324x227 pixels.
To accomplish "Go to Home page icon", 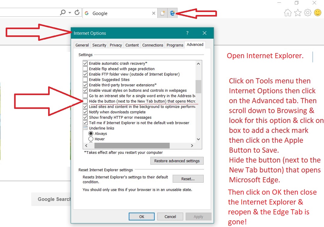I will (288, 13).
